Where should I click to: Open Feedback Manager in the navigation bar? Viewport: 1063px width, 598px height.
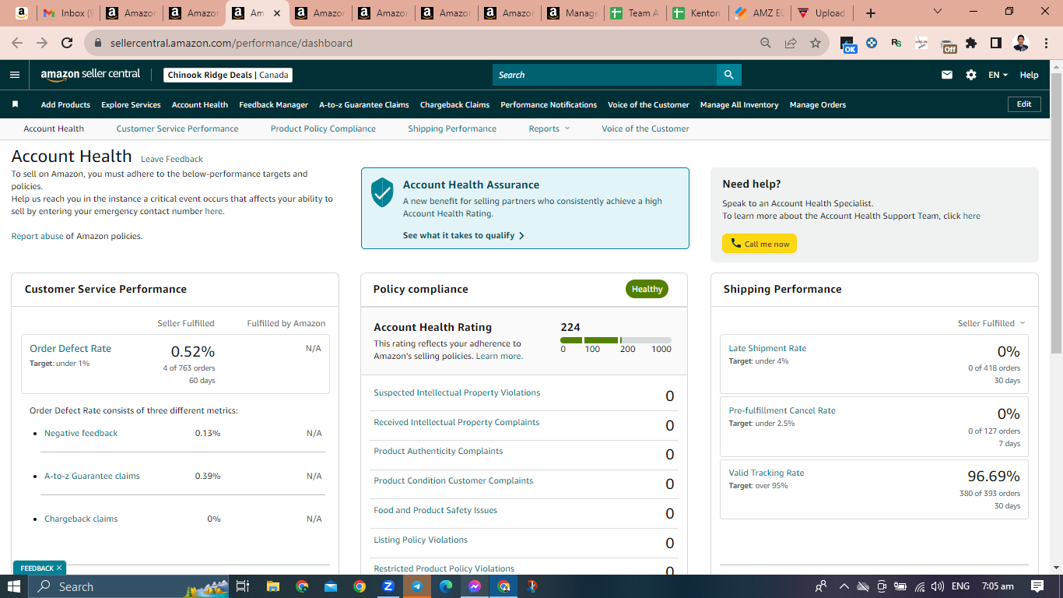click(273, 104)
